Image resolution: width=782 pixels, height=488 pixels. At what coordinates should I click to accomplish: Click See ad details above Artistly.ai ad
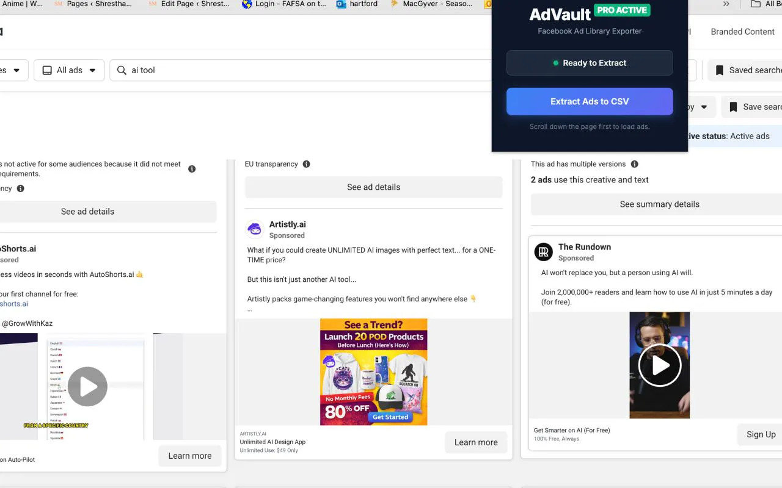[373, 187]
